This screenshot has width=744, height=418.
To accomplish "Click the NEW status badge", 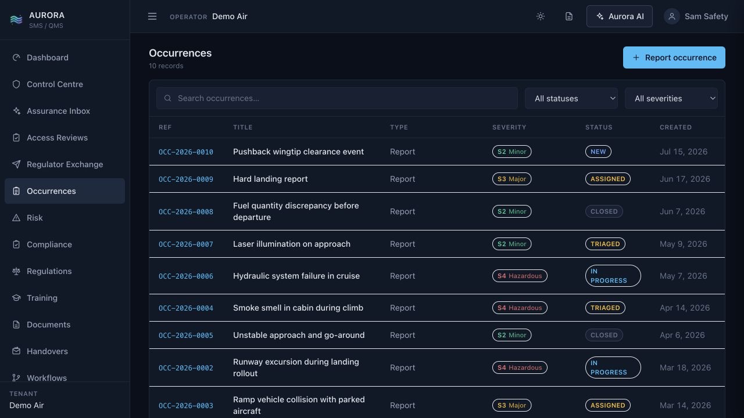I will pyautogui.click(x=598, y=152).
